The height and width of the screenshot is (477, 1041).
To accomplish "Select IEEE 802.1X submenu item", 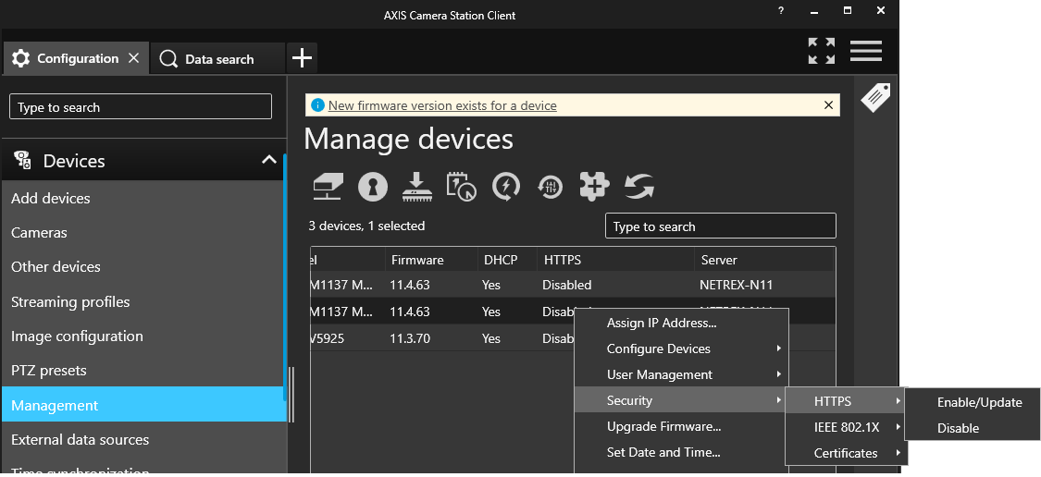I will click(846, 427).
